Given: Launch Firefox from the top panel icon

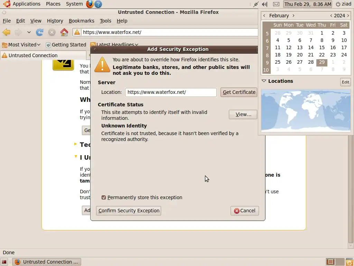Looking at the screenshot, I should point(90,4).
